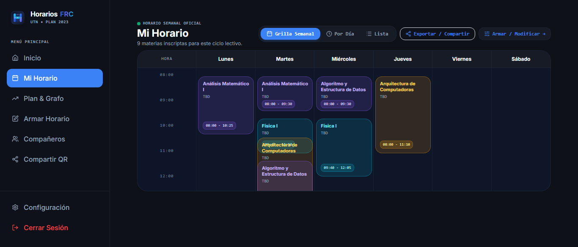Open Configuración settings
The width and height of the screenshot is (578, 247).
tap(55, 207)
